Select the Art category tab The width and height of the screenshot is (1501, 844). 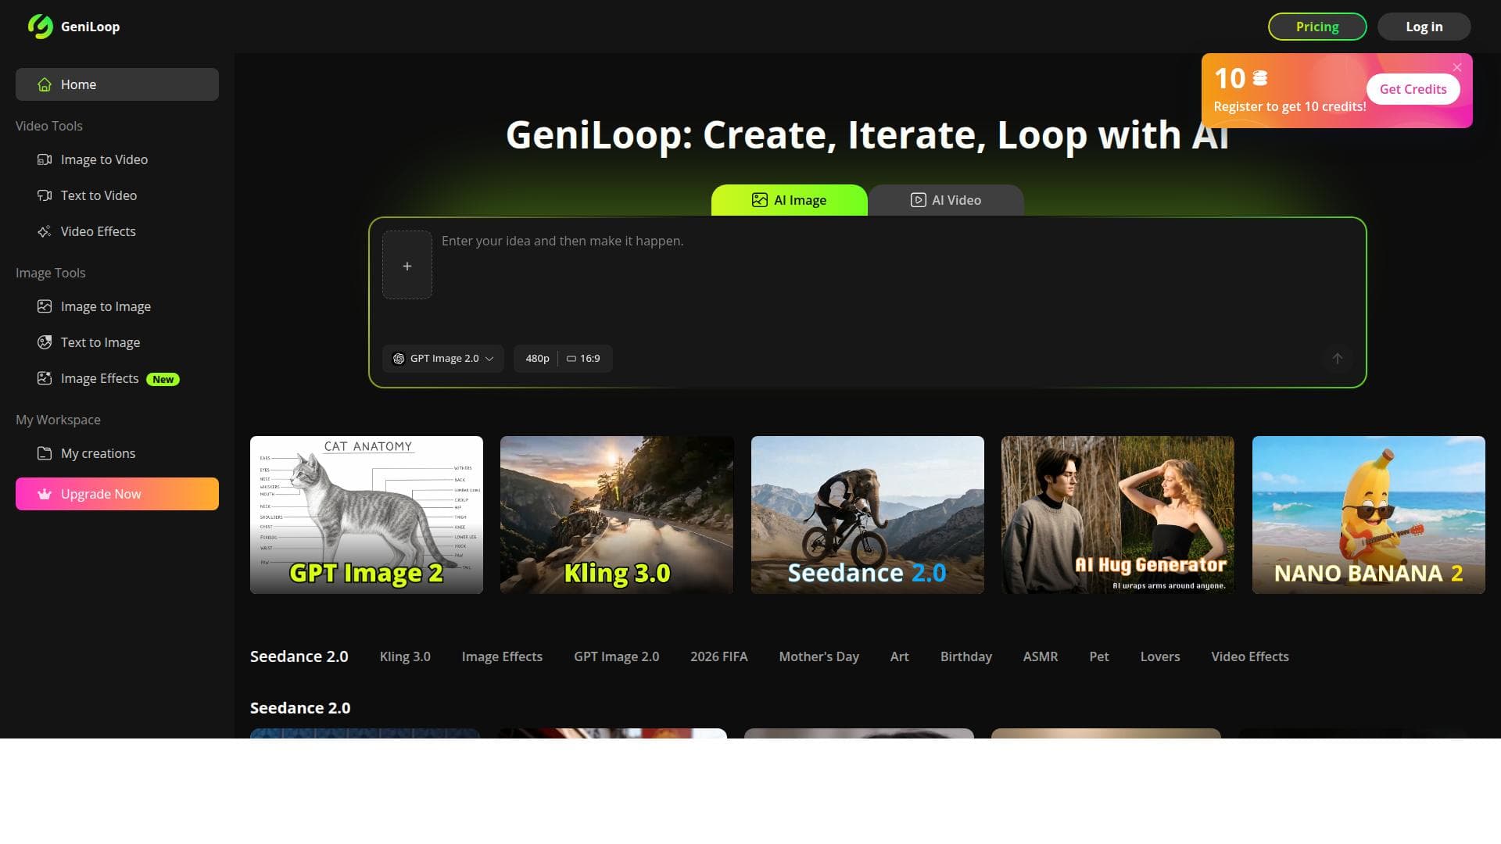pyautogui.click(x=900, y=656)
